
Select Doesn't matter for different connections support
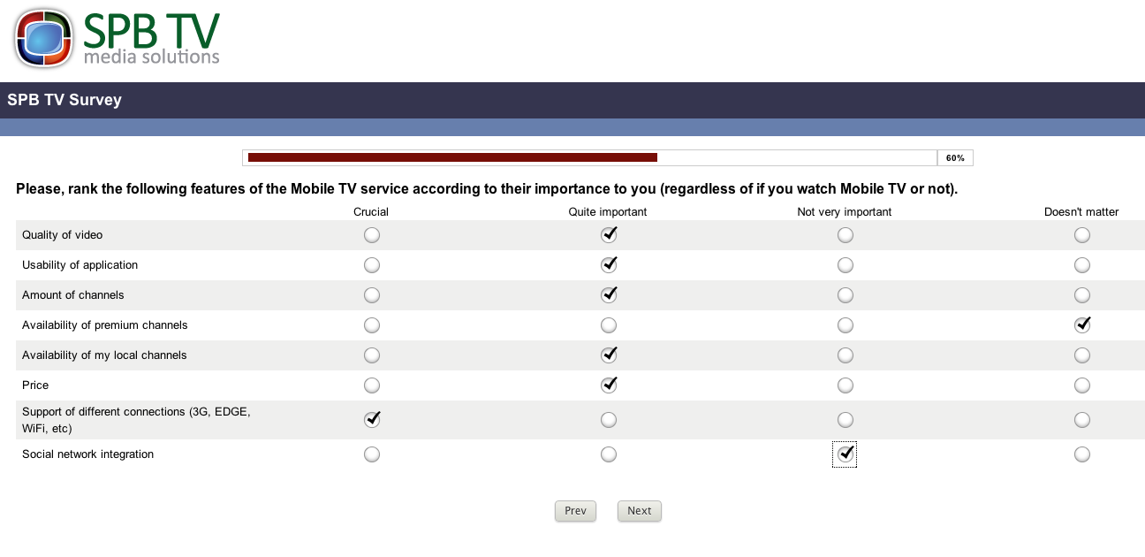point(1082,419)
